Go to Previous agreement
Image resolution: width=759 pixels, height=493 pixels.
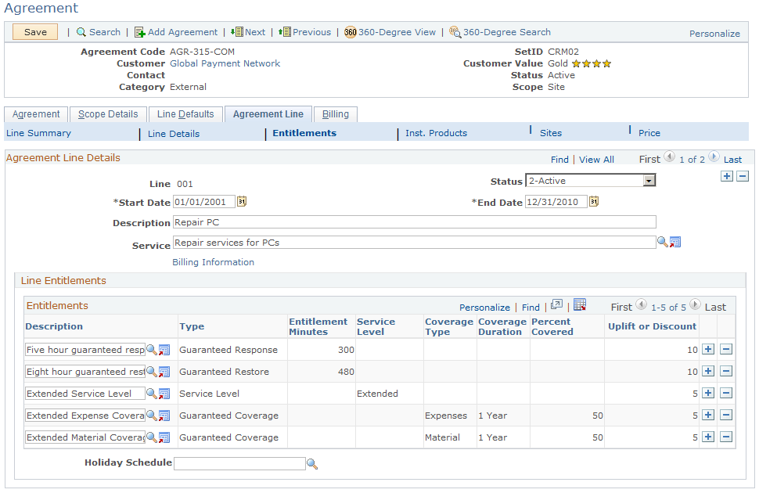305,32
